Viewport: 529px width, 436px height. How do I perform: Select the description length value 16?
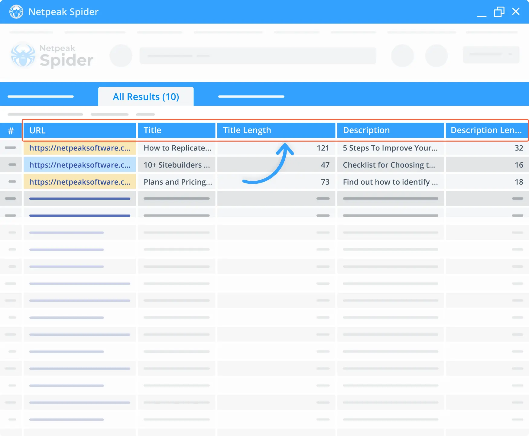tap(519, 165)
